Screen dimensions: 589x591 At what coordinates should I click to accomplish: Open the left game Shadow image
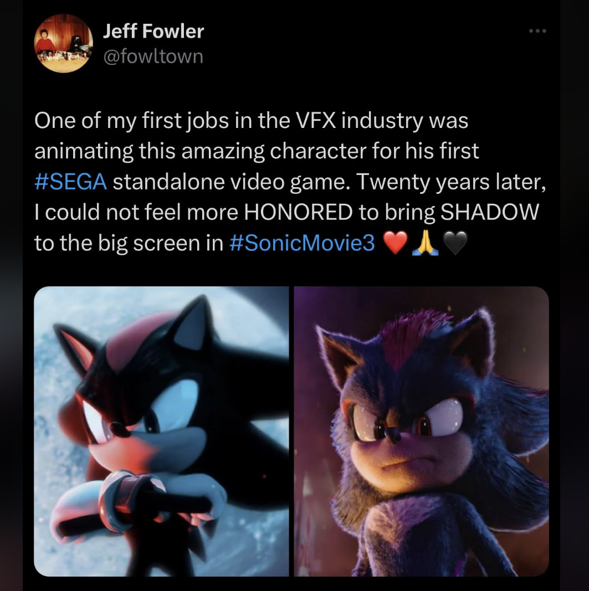coord(161,431)
